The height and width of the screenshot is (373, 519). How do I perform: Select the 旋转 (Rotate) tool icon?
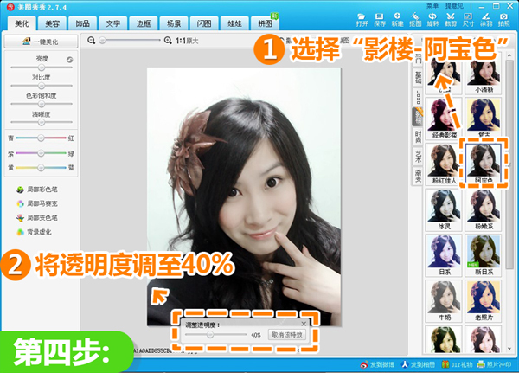pyautogui.click(x=433, y=19)
